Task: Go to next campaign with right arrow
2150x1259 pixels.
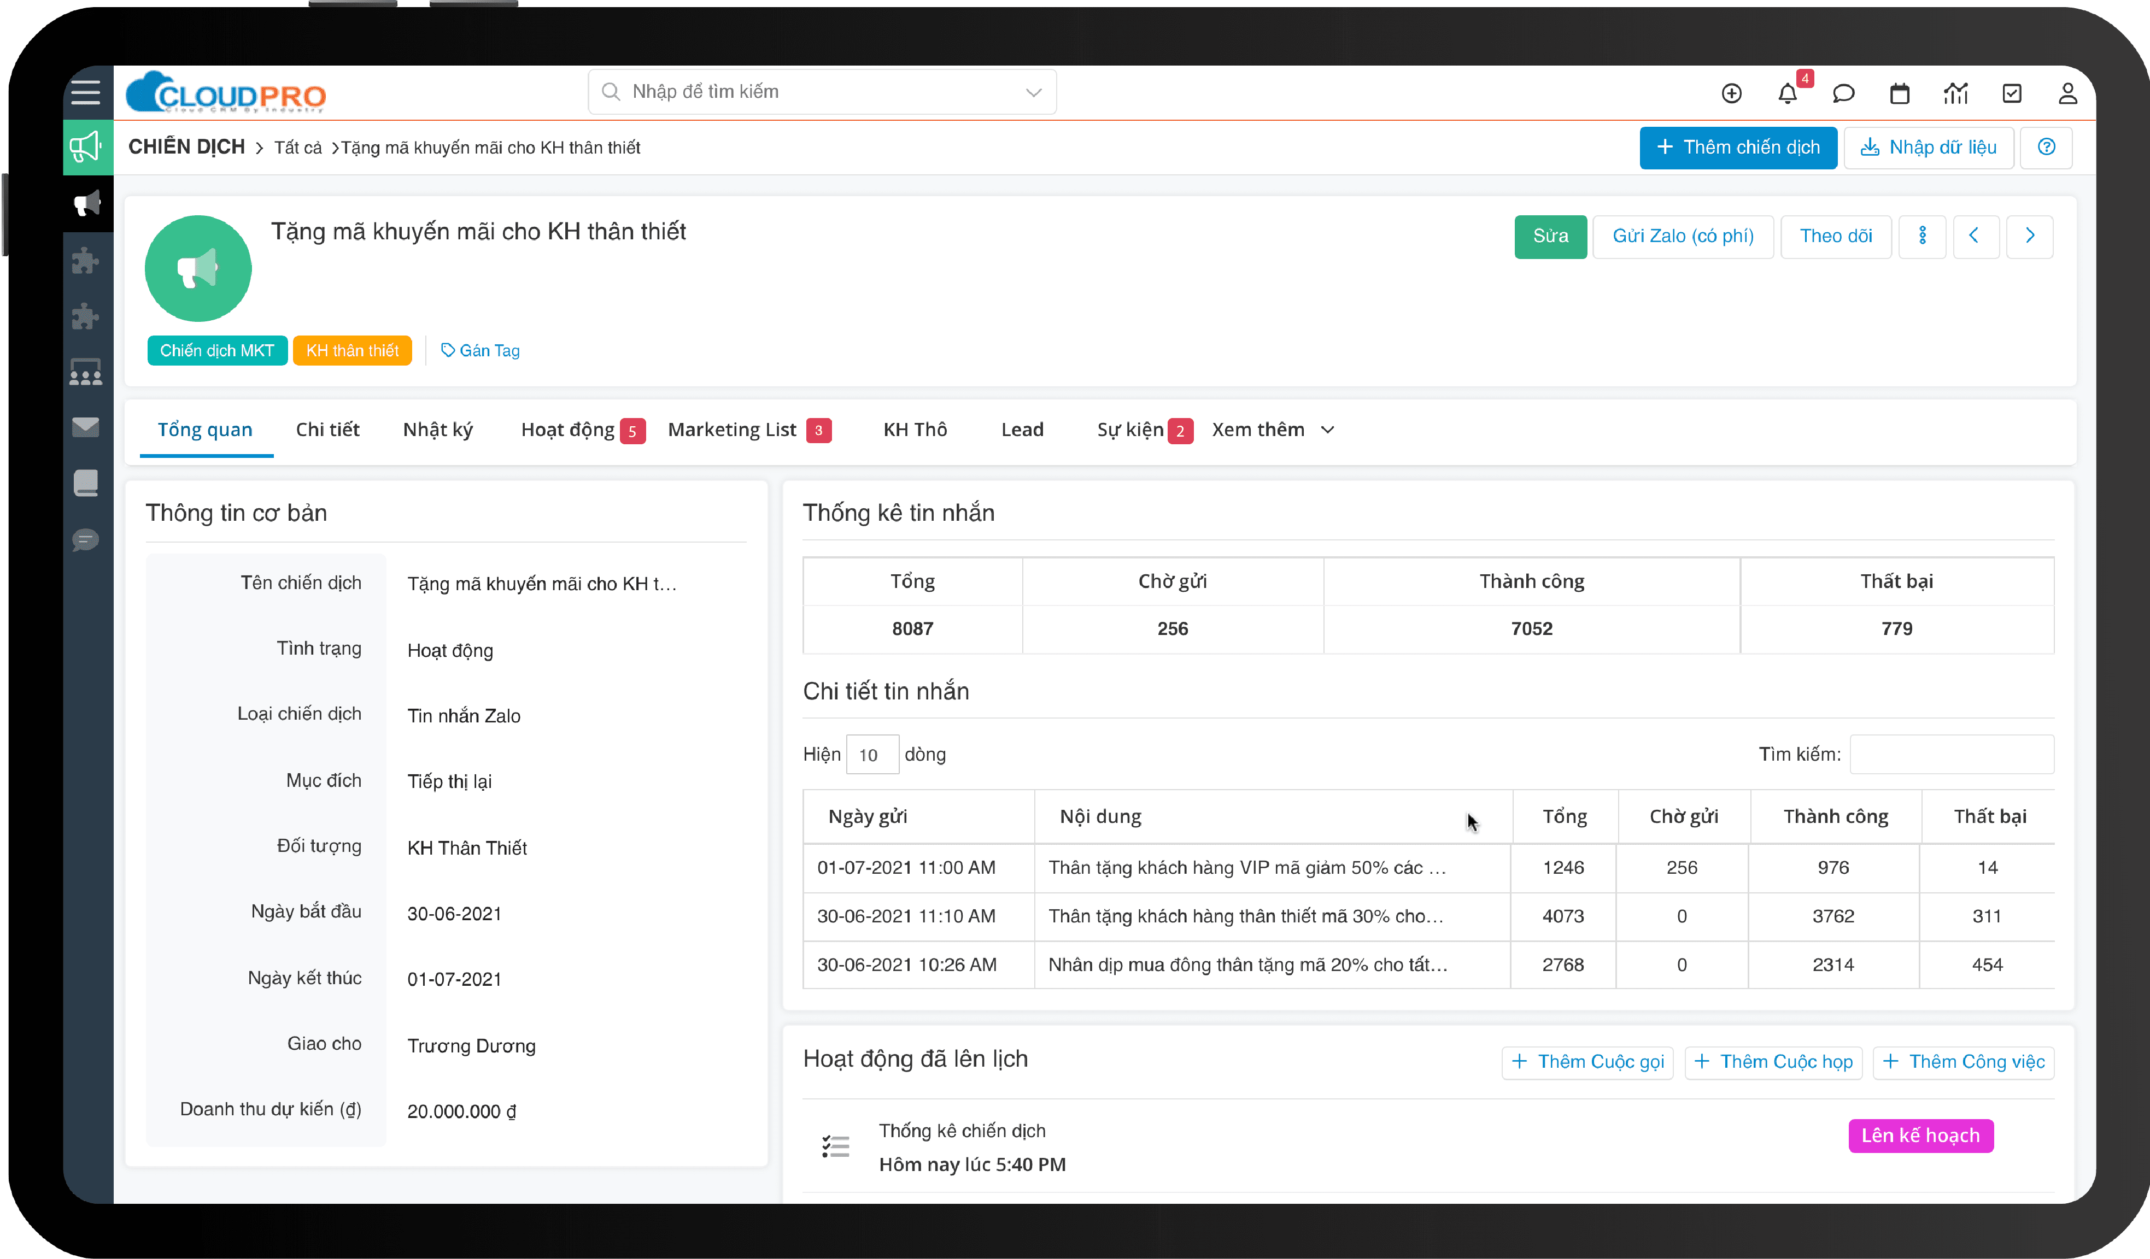Action: pos(2030,236)
